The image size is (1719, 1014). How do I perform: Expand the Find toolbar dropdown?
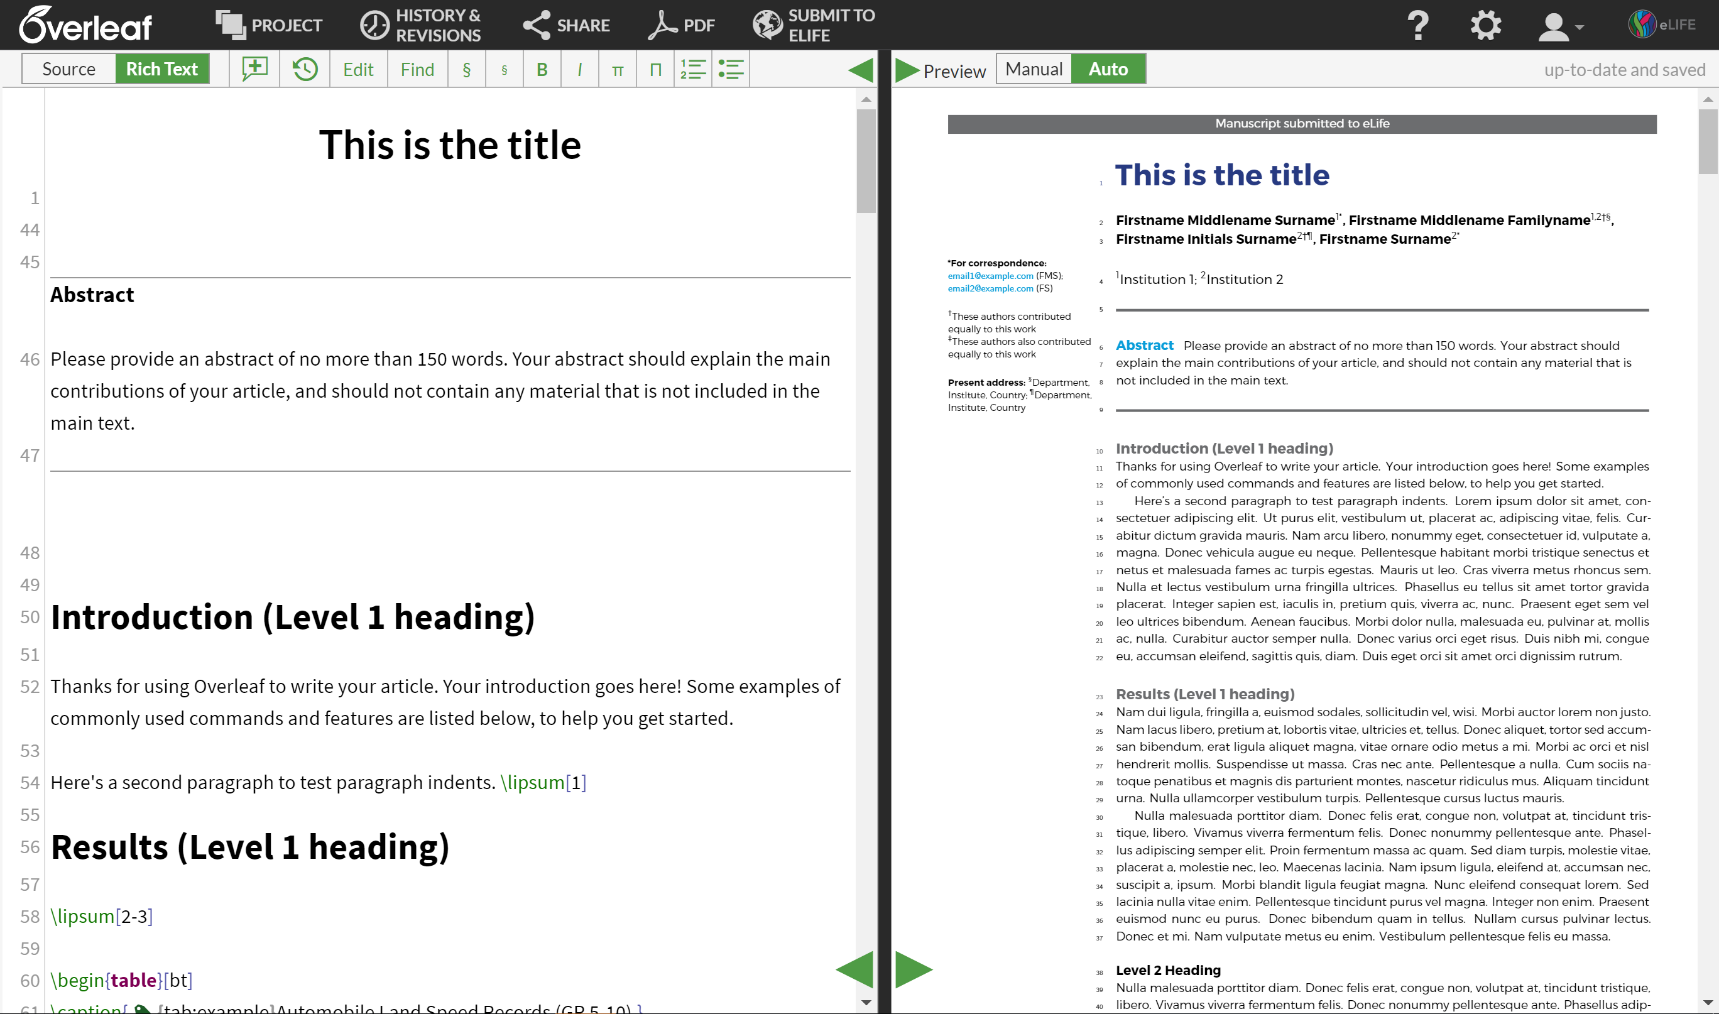click(419, 69)
